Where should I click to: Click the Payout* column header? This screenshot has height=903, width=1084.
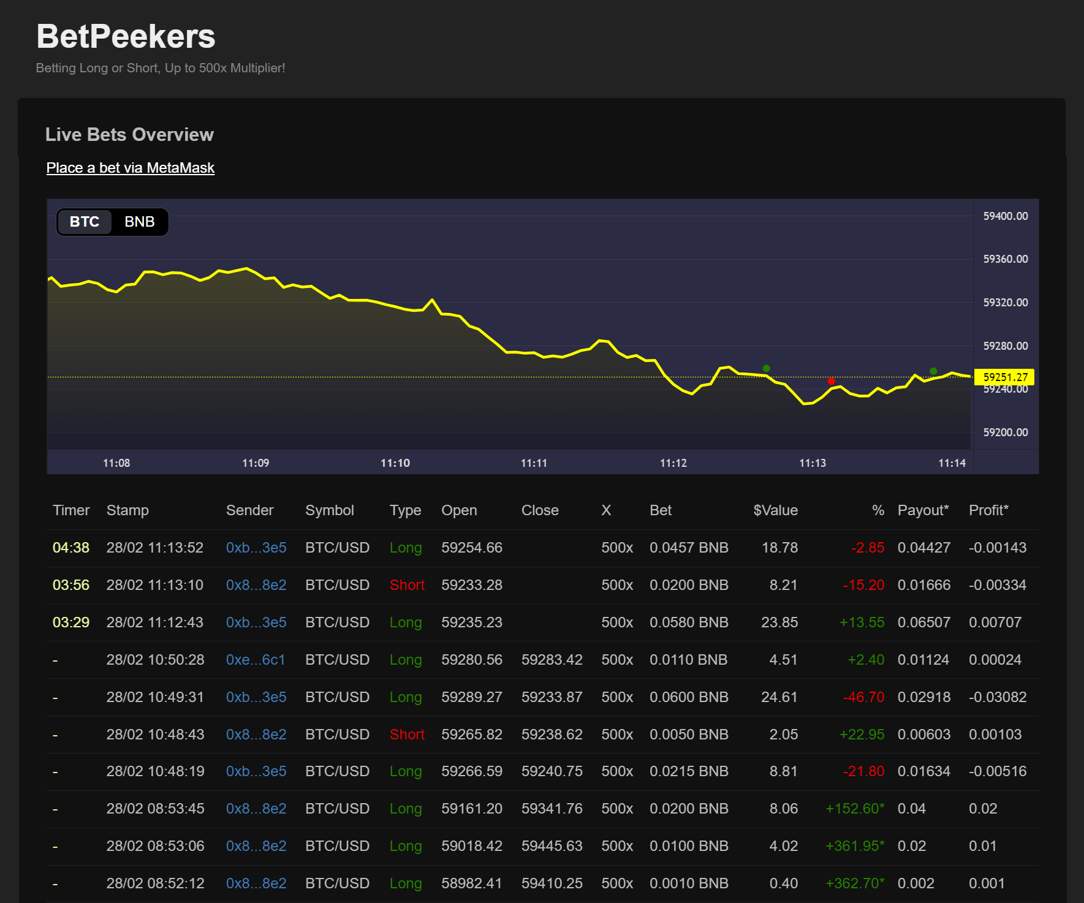point(923,510)
